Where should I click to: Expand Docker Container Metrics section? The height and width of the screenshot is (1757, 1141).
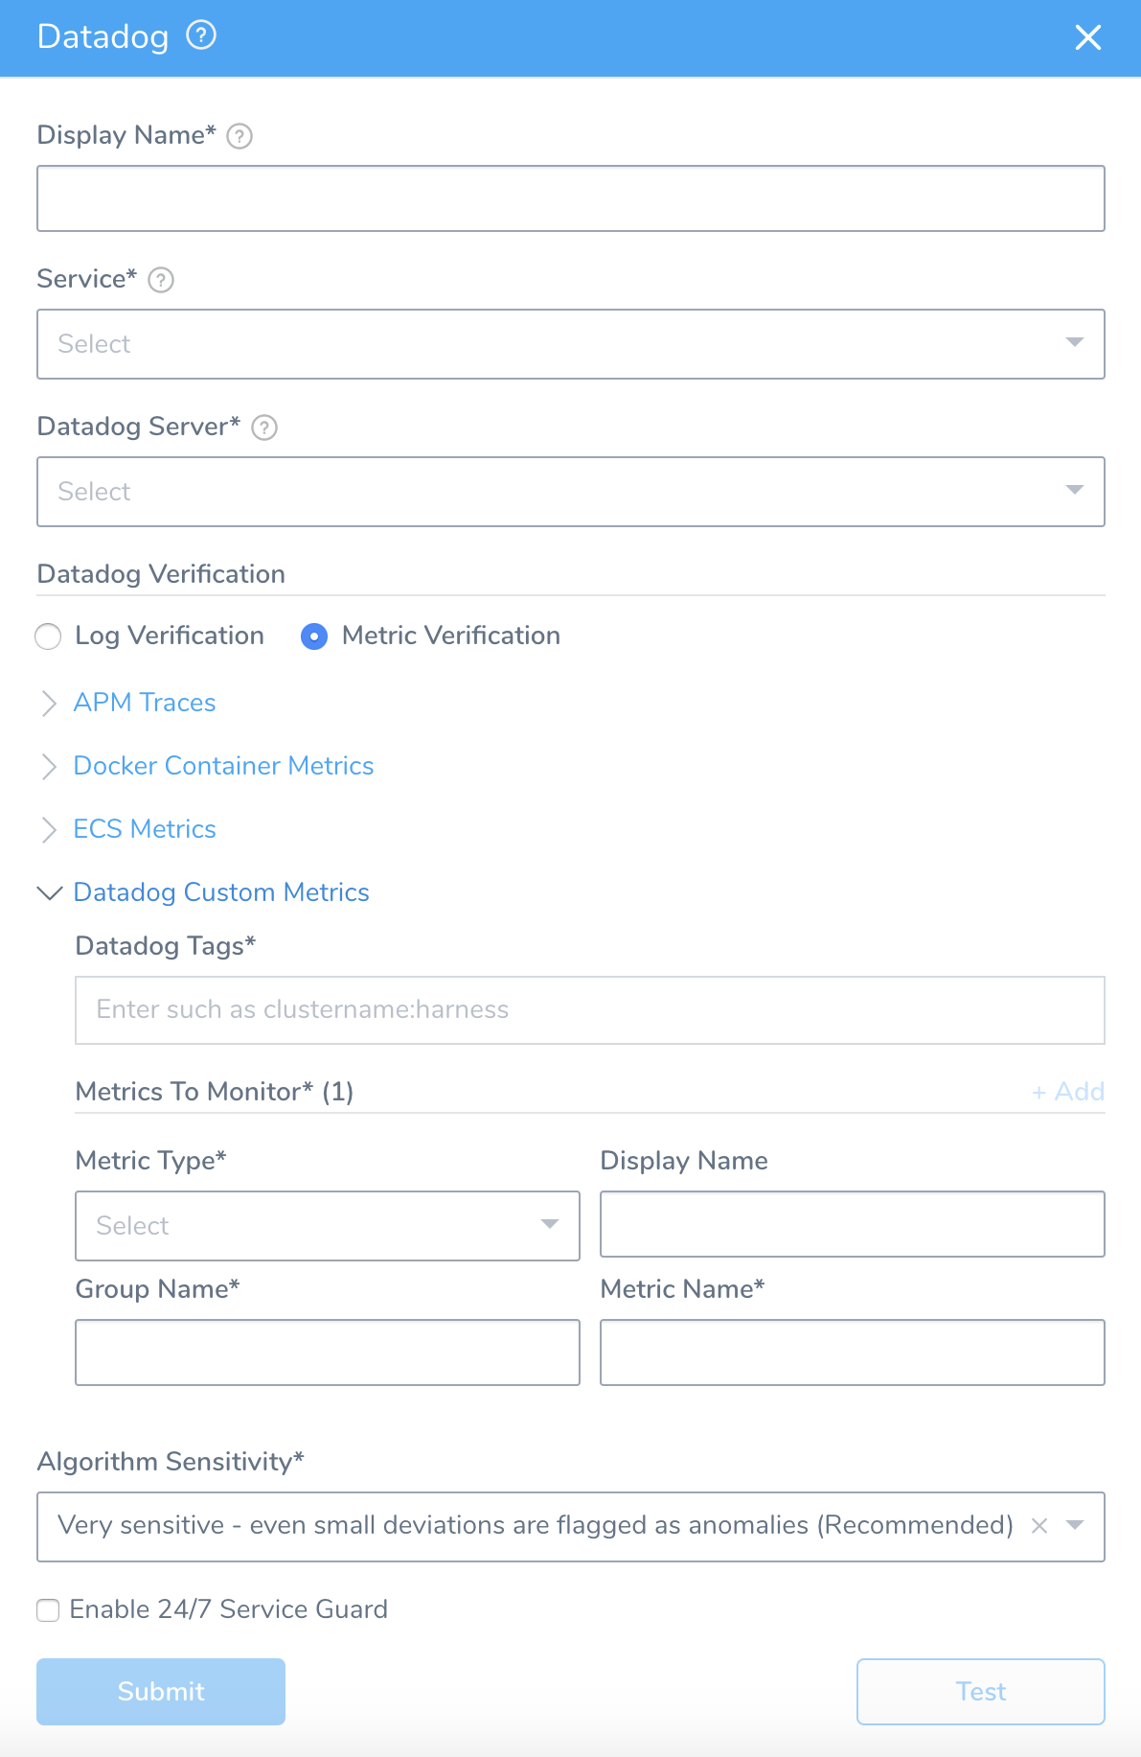223,766
